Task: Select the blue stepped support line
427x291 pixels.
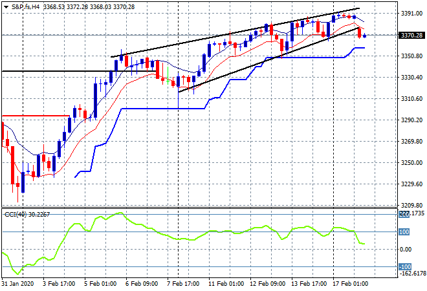Action: pos(162,109)
